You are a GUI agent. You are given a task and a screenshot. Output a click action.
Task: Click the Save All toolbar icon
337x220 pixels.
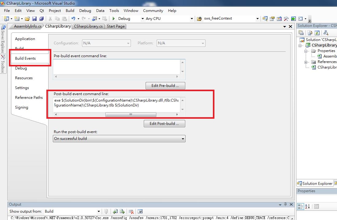pos(41,19)
